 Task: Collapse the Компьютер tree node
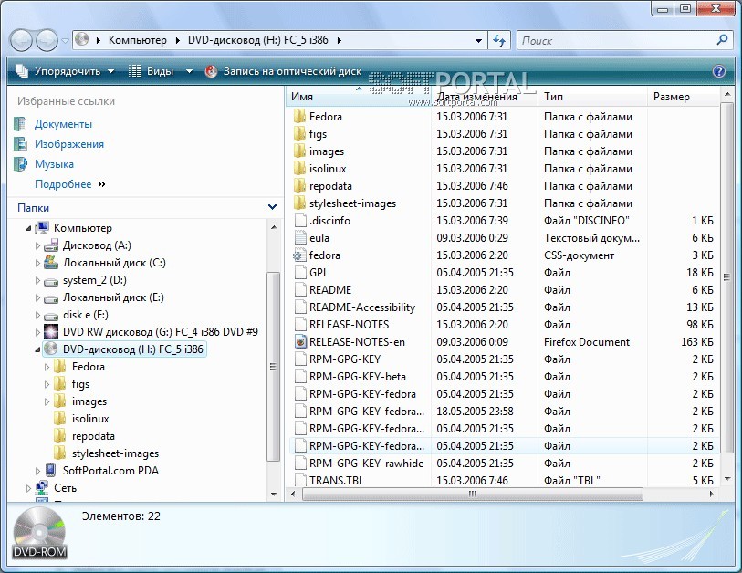point(28,228)
